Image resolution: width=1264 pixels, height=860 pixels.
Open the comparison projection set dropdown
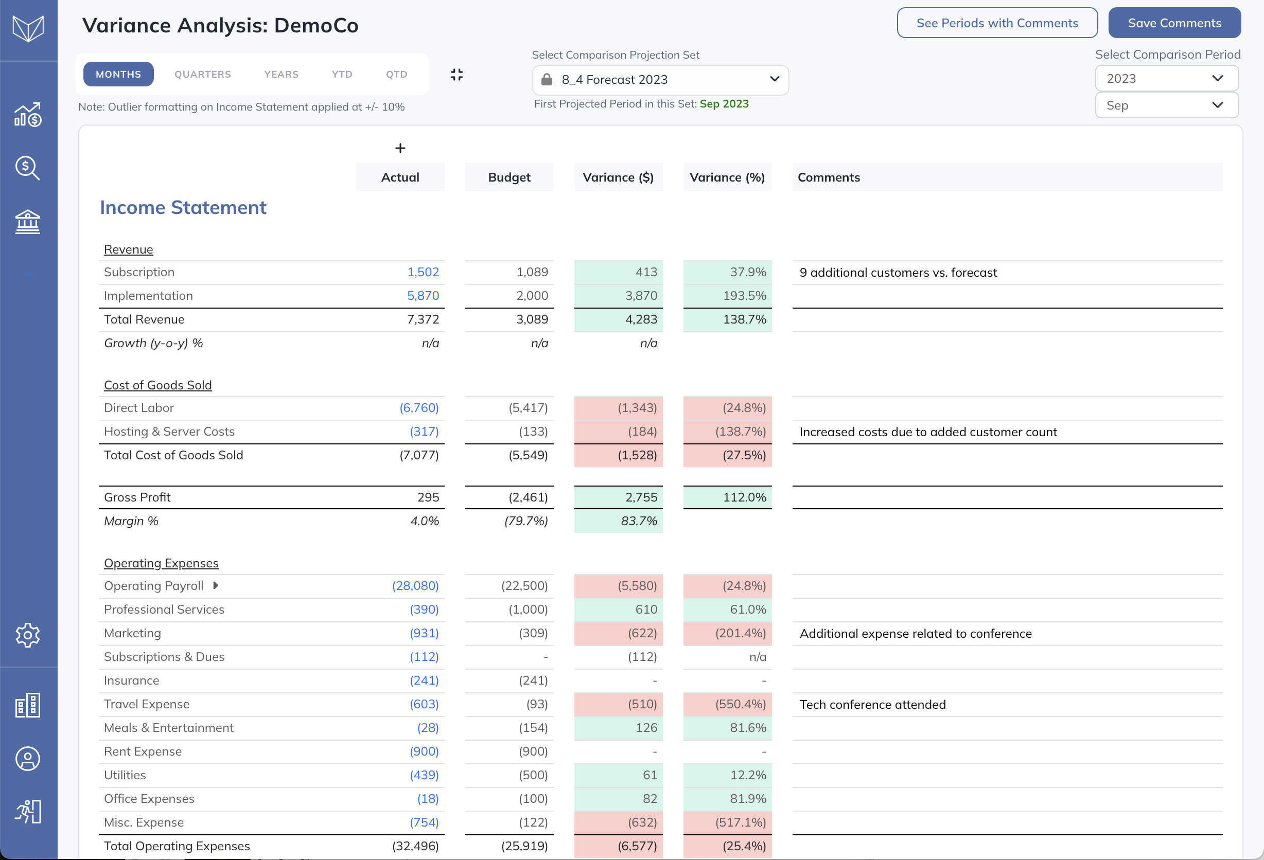point(660,80)
